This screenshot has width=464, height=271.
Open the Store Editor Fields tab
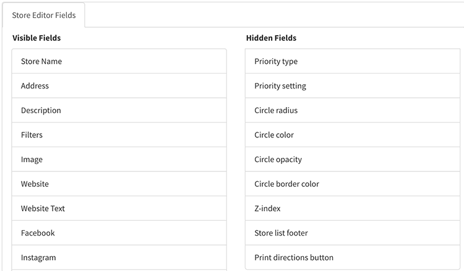coord(43,15)
